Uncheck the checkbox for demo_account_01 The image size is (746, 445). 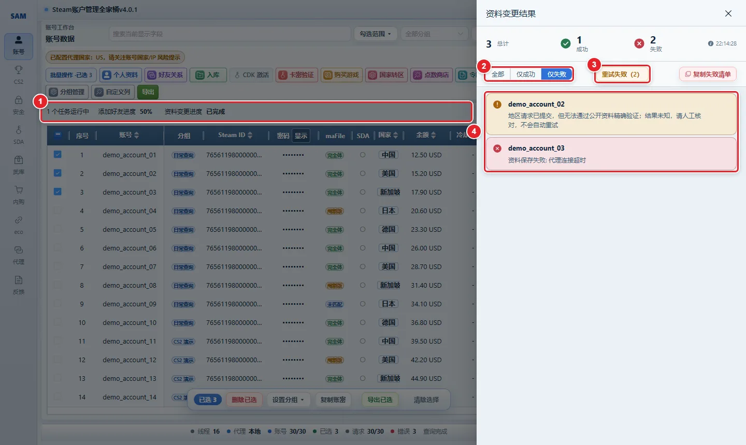coord(58,154)
